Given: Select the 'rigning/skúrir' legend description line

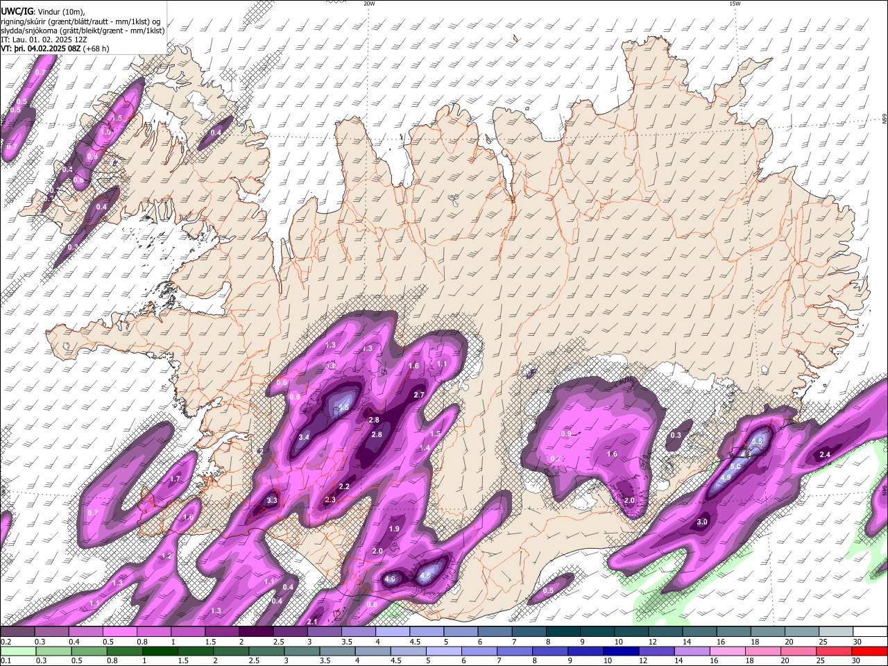Looking at the screenshot, I should coord(80,21).
